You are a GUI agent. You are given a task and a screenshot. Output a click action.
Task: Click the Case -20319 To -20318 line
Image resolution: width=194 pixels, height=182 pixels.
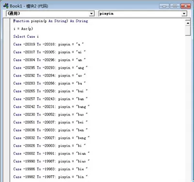[x=48, y=44]
